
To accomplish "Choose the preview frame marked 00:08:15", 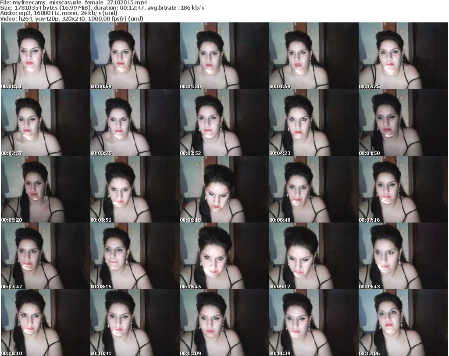I will point(135,256).
